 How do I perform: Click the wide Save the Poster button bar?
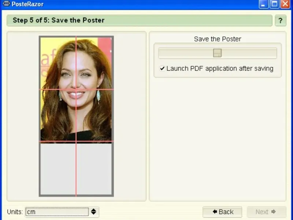tap(218, 53)
